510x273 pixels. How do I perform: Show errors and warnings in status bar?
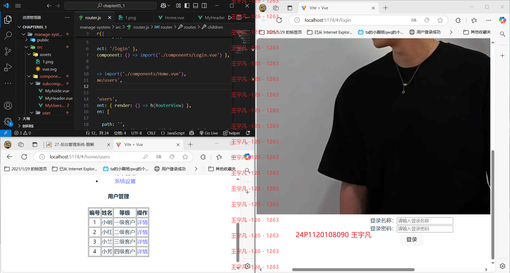[x=23, y=133]
